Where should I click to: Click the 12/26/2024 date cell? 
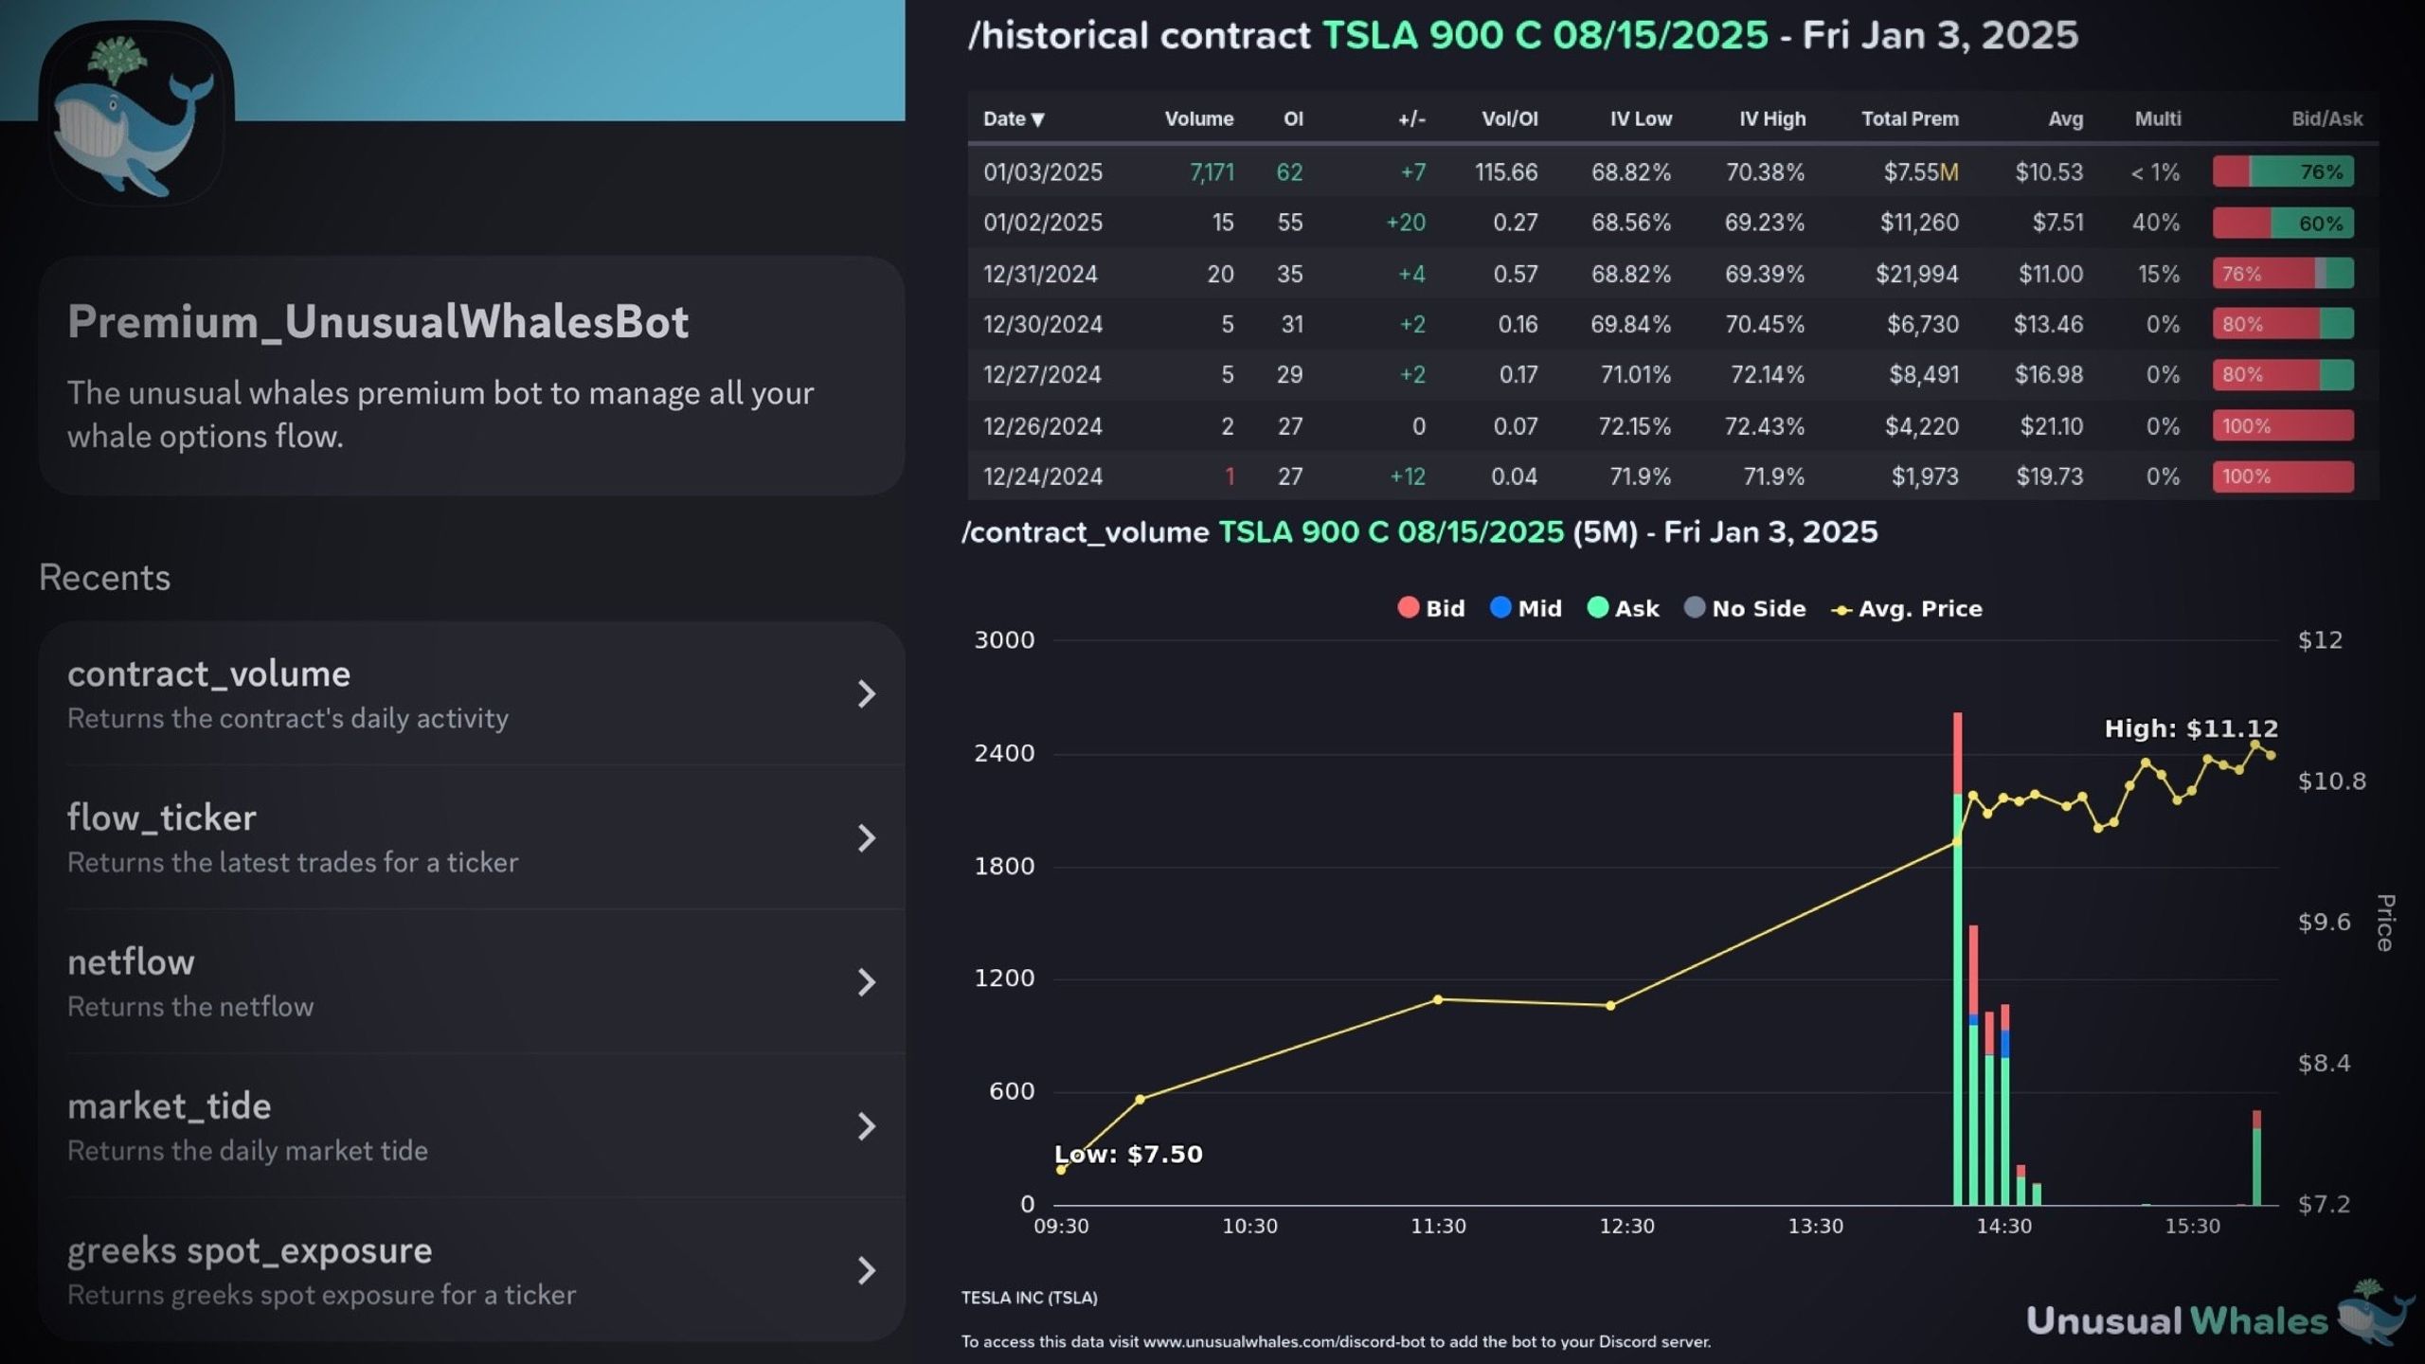(1043, 426)
